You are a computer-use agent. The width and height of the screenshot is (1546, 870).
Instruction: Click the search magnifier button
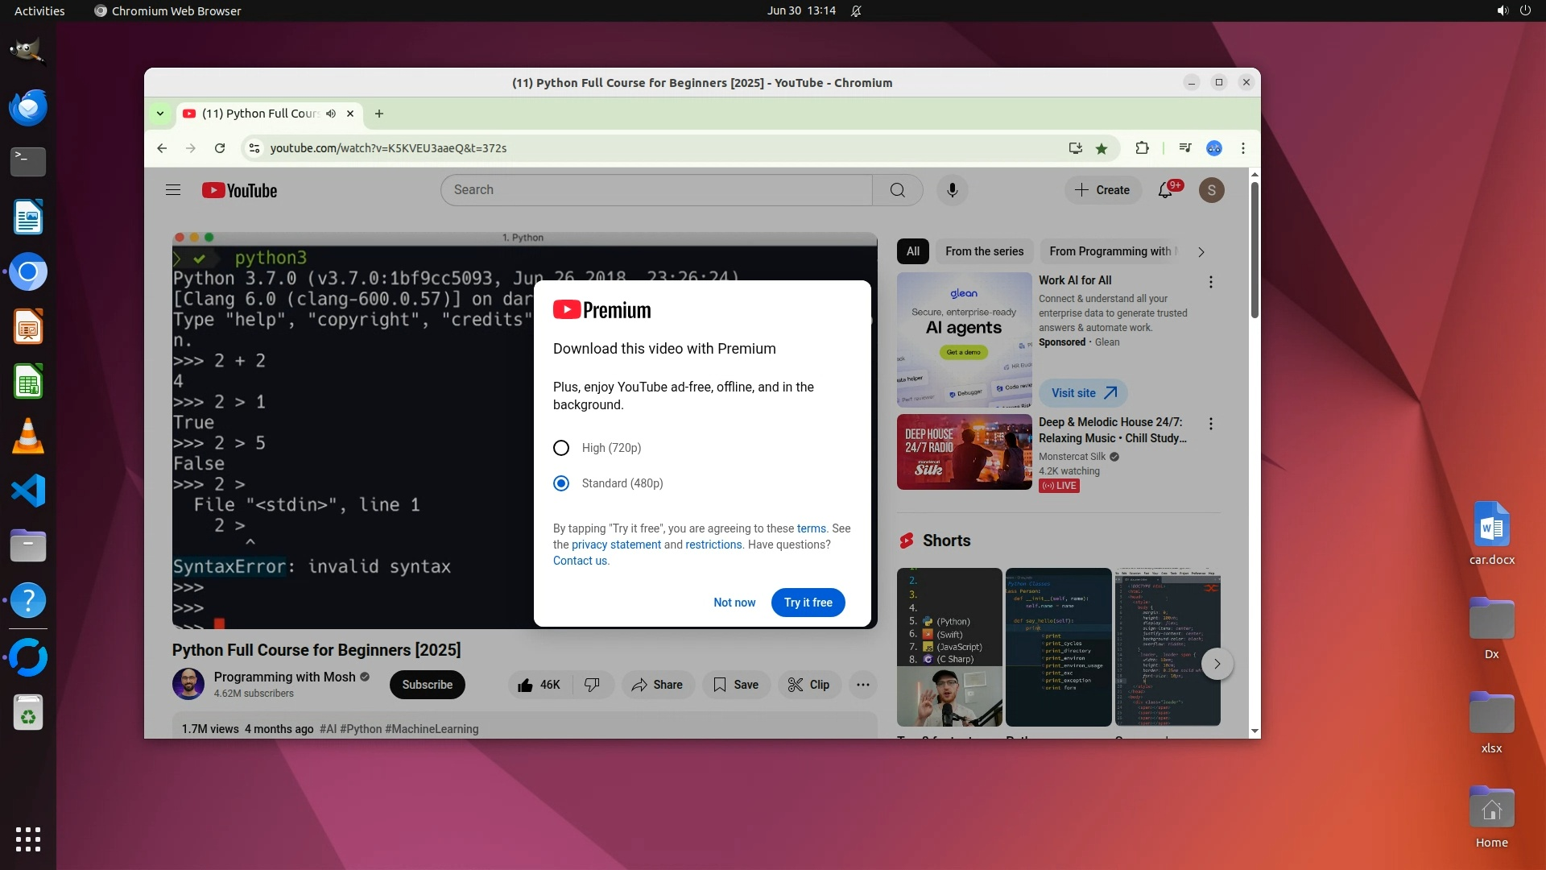(x=897, y=190)
